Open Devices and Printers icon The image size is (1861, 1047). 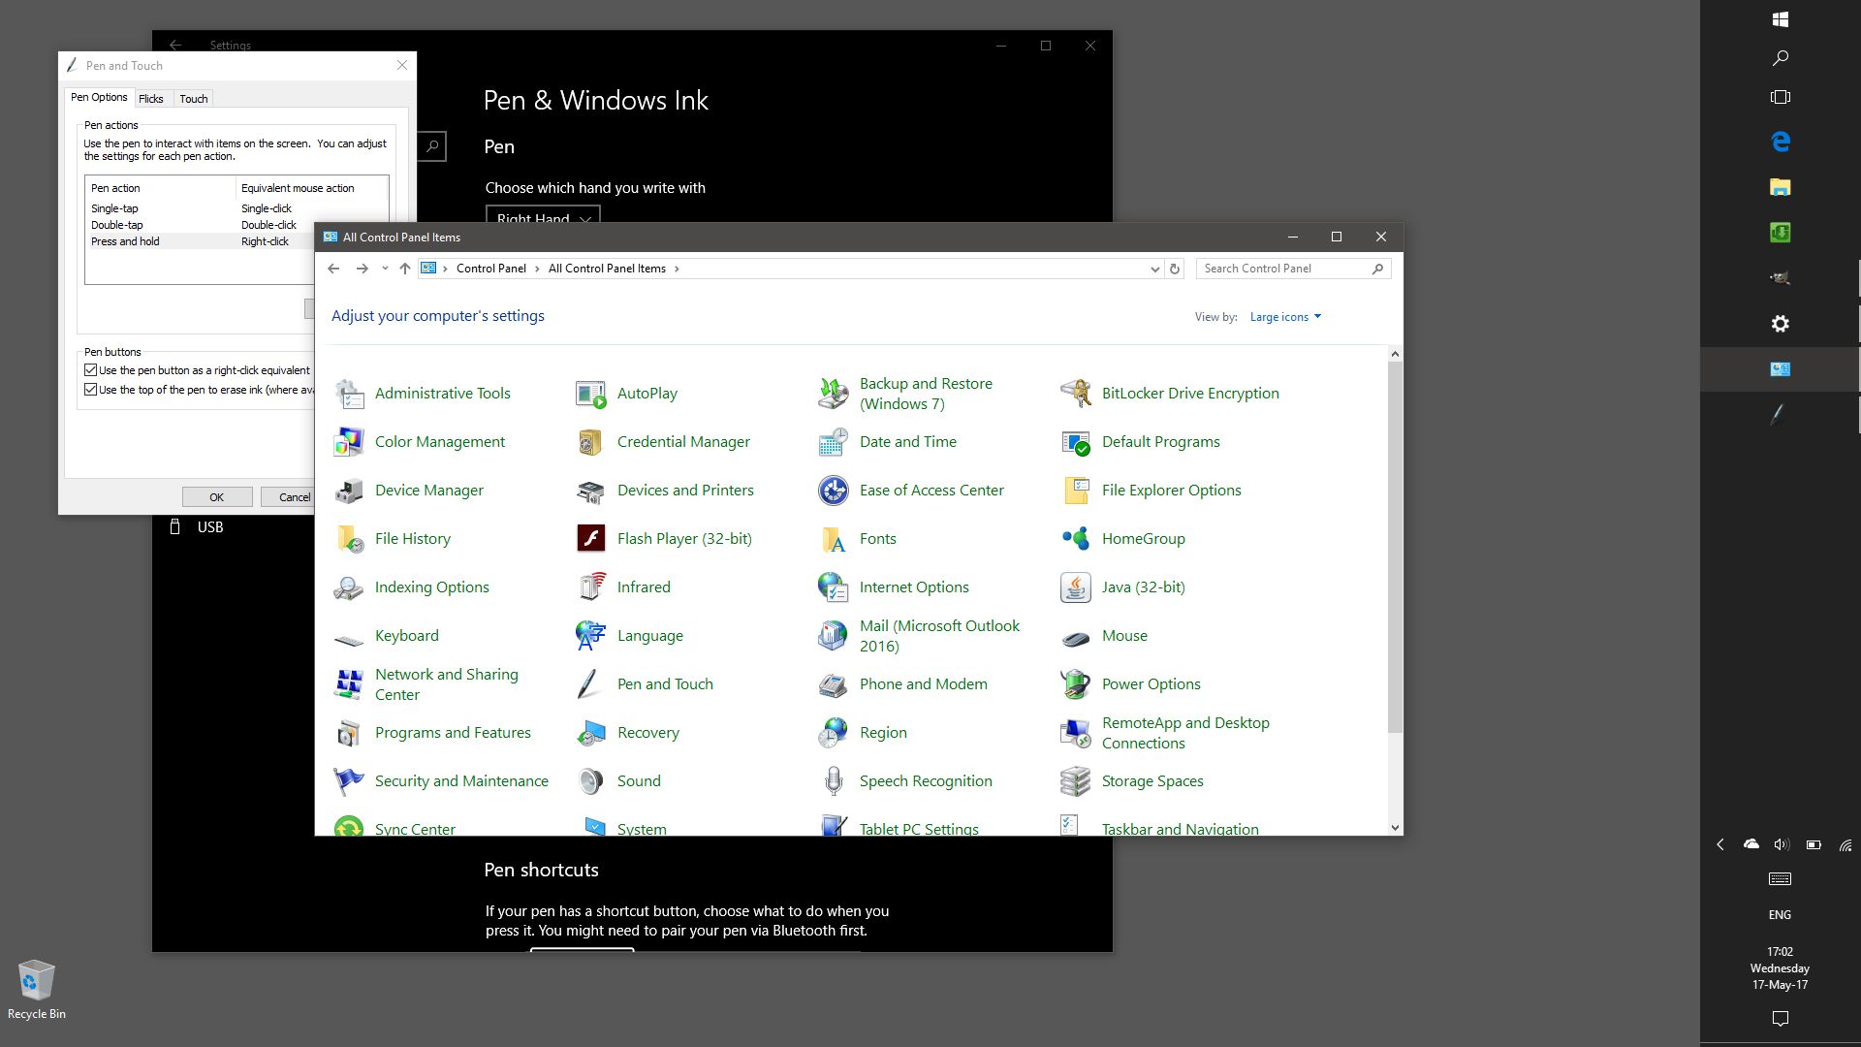pyautogui.click(x=591, y=491)
